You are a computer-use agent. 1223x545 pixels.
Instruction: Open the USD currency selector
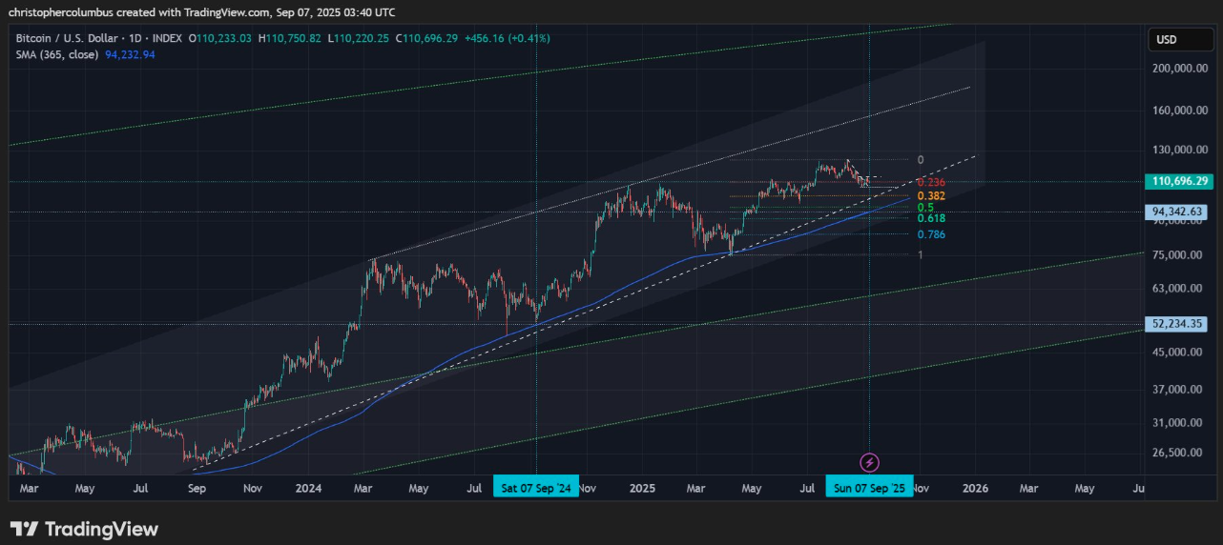point(1178,39)
